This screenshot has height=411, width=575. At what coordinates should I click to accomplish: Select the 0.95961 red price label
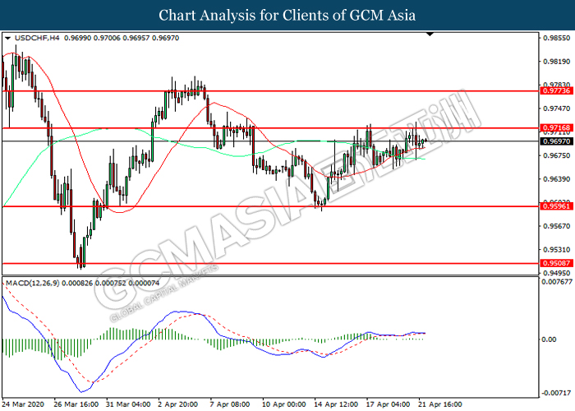coord(556,206)
